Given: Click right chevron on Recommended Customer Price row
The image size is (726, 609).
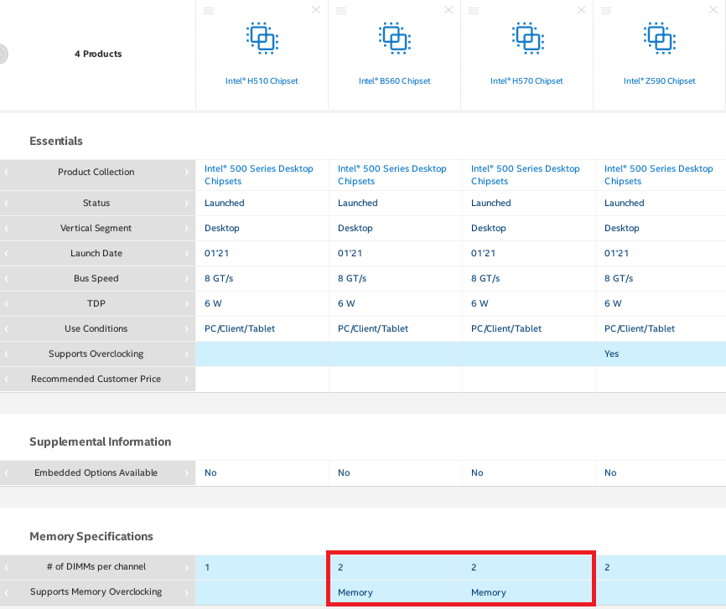Looking at the screenshot, I should [x=187, y=379].
